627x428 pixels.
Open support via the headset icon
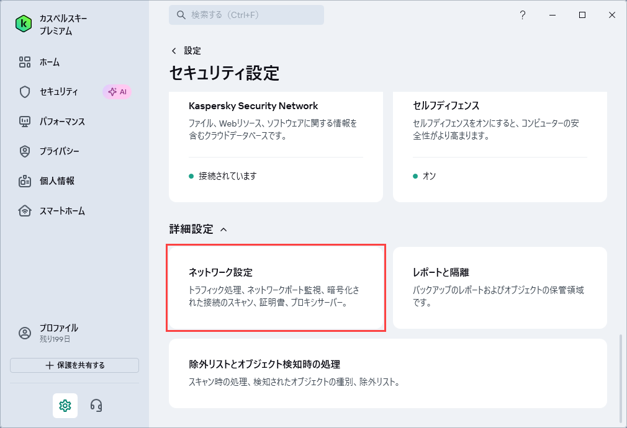(96, 406)
